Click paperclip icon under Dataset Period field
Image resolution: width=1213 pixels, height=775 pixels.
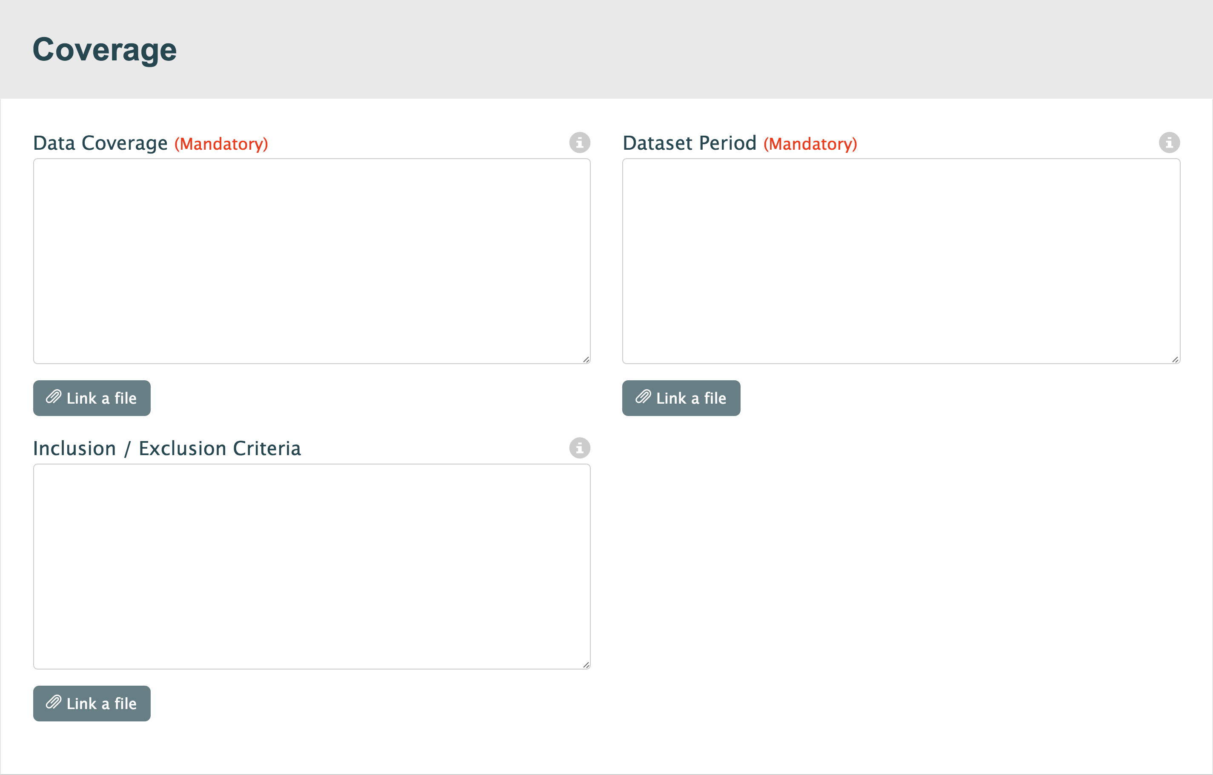click(643, 397)
